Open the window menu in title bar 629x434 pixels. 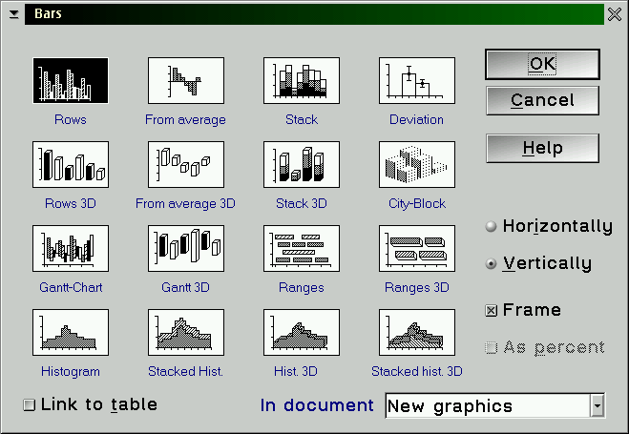point(13,14)
